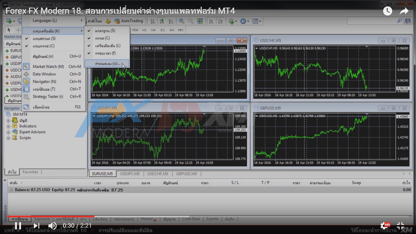Switch to GBPUSD,M5 chart tab
Image resolution: width=416 pixels, height=234 pixels.
coord(186,174)
